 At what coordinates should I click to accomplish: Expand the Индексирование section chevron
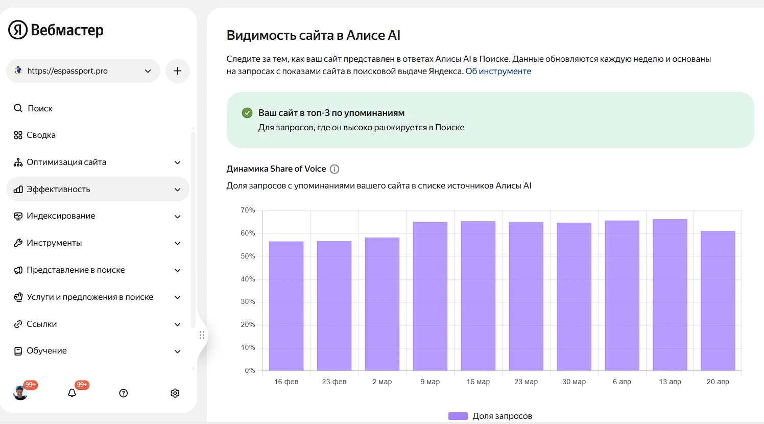(178, 217)
